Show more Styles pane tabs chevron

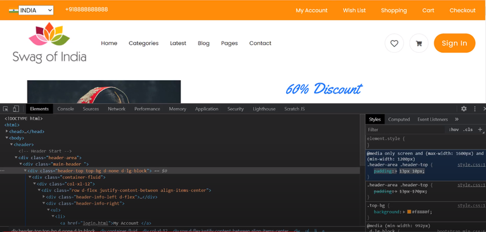(x=457, y=119)
